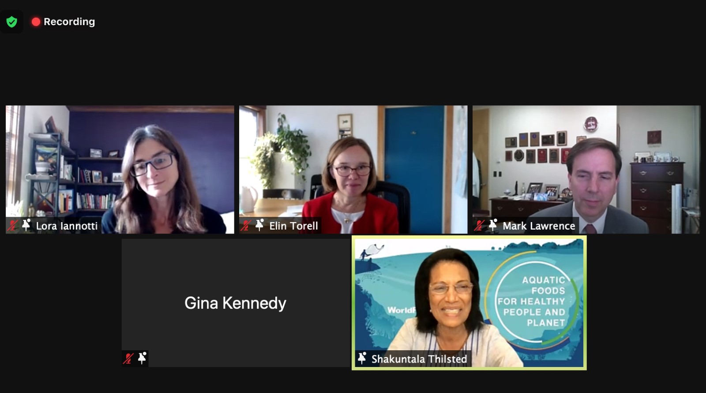Image resolution: width=706 pixels, height=393 pixels.
Task: Select Gina Kennedy's camera-off tile
Action: (x=236, y=303)
